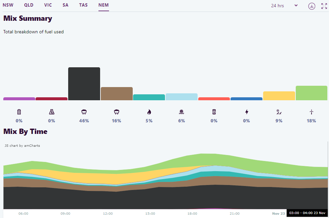The image size is (329, 218).
Task: Expand the view with the fullscreen icon
Action: [x=324, y=6]
